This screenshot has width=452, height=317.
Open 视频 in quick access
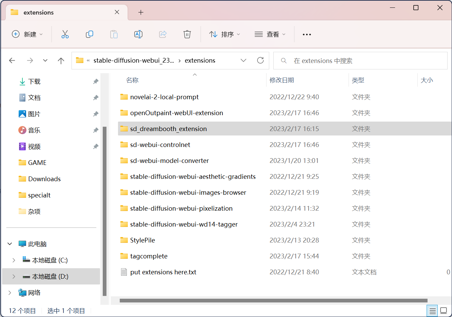(x=34, y=146)
